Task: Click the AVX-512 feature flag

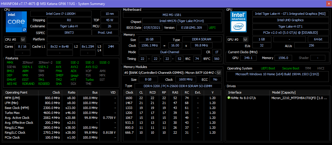Action: [92, 67]
